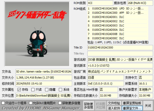Click the 包含语言 field showing 日语
Image resolution: width=154 pixels, height=111 pixels.
pyautogui.click(x=106, y=78)
